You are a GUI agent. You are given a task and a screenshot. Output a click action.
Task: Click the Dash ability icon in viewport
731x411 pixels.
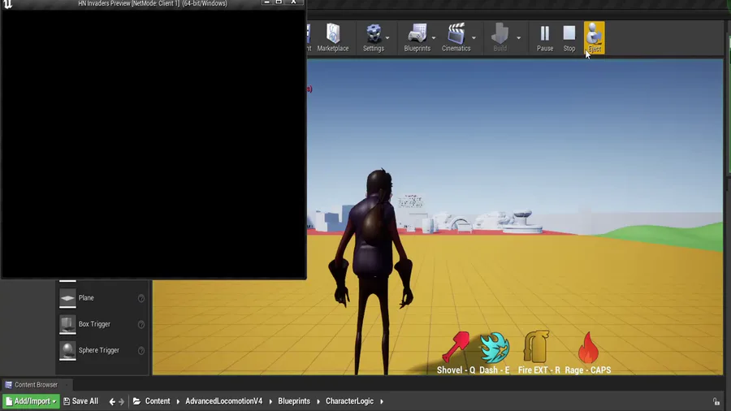495,348
